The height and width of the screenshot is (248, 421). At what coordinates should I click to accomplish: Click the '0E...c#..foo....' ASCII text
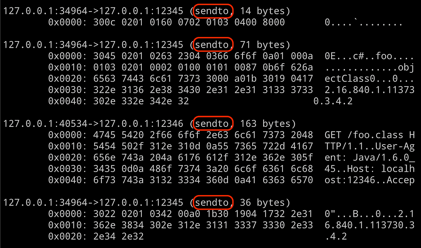tap(370, 56)
